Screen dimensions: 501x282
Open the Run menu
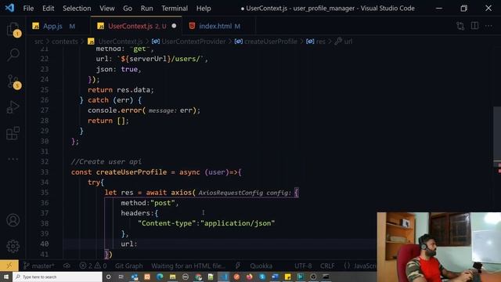146,9
